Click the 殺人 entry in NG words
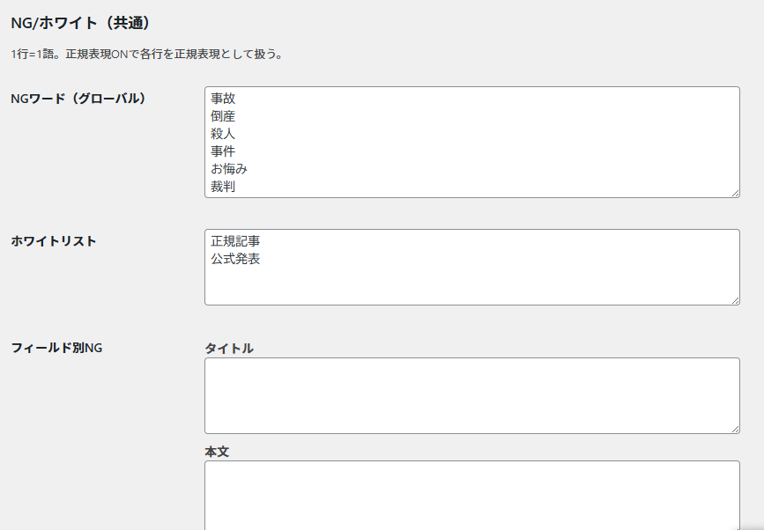Image resolution: width=764 pixels, height=530 pixels. 223,134
